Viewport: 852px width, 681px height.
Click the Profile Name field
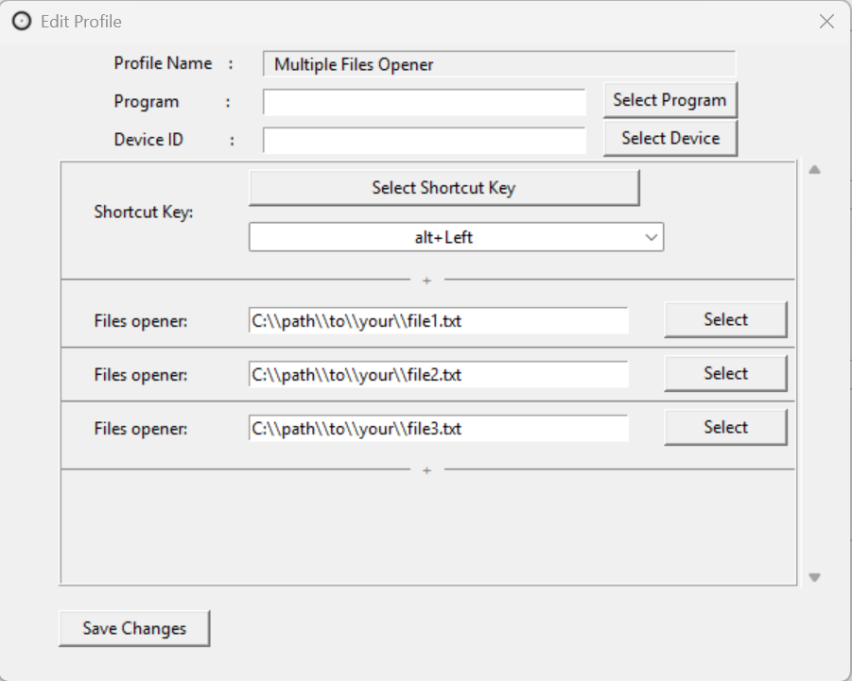pos(498,64)
